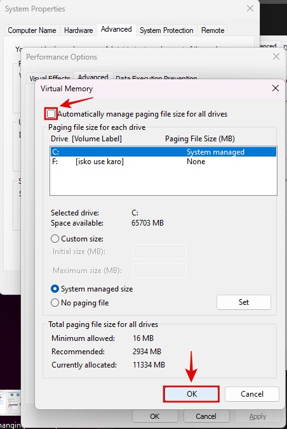Click Apply in Performance Options window
Image resolution: width=287 pixels, height=429 pixels.
click(258, 416)
